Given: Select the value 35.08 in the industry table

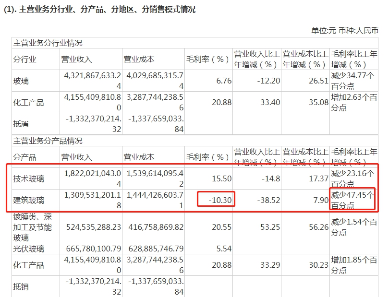Looking at the screenshot, I should point(318,102).
